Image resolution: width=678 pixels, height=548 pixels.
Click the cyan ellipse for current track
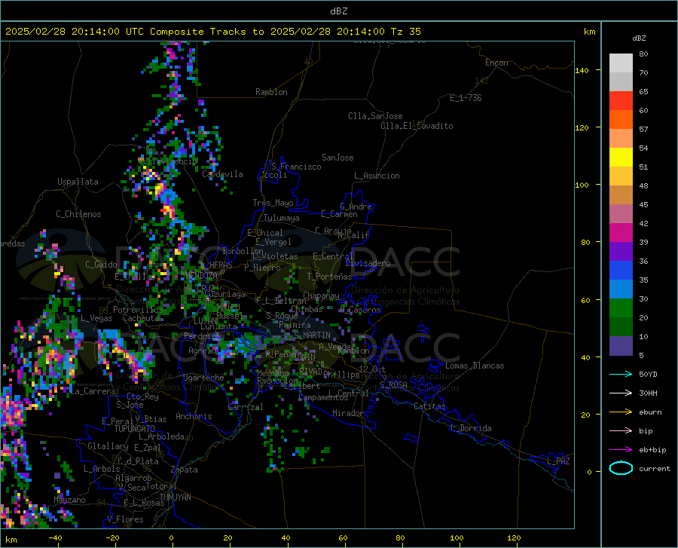(x=621, y=468)
